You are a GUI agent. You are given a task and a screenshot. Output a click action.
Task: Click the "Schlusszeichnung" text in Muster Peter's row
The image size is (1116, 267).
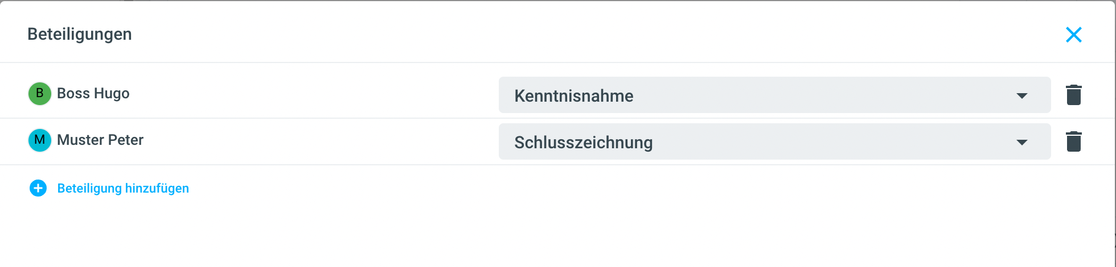click(x=583, y=143)
